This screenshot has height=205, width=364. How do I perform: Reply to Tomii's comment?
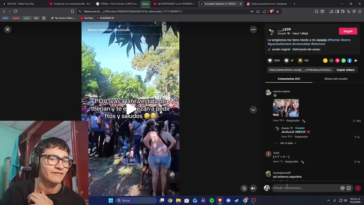coord(291,161)
